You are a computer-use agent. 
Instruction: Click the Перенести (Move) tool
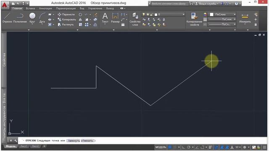tap(66, 15)
